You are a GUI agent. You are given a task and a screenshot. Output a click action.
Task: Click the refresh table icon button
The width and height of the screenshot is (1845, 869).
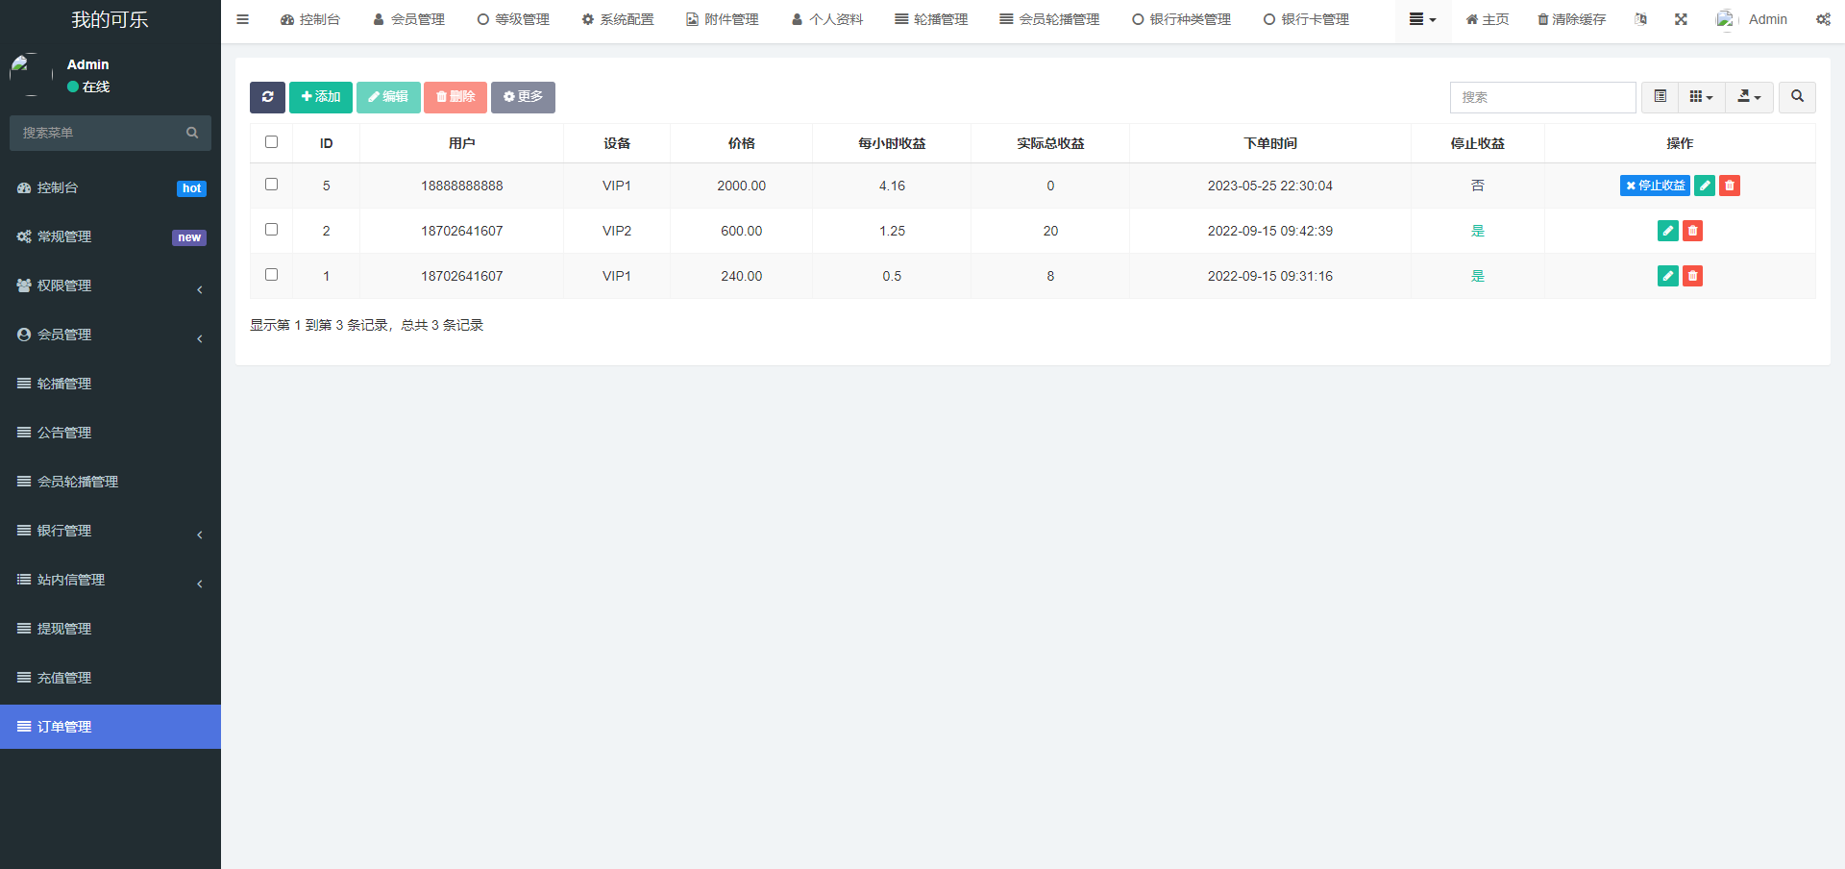(267, 97)
